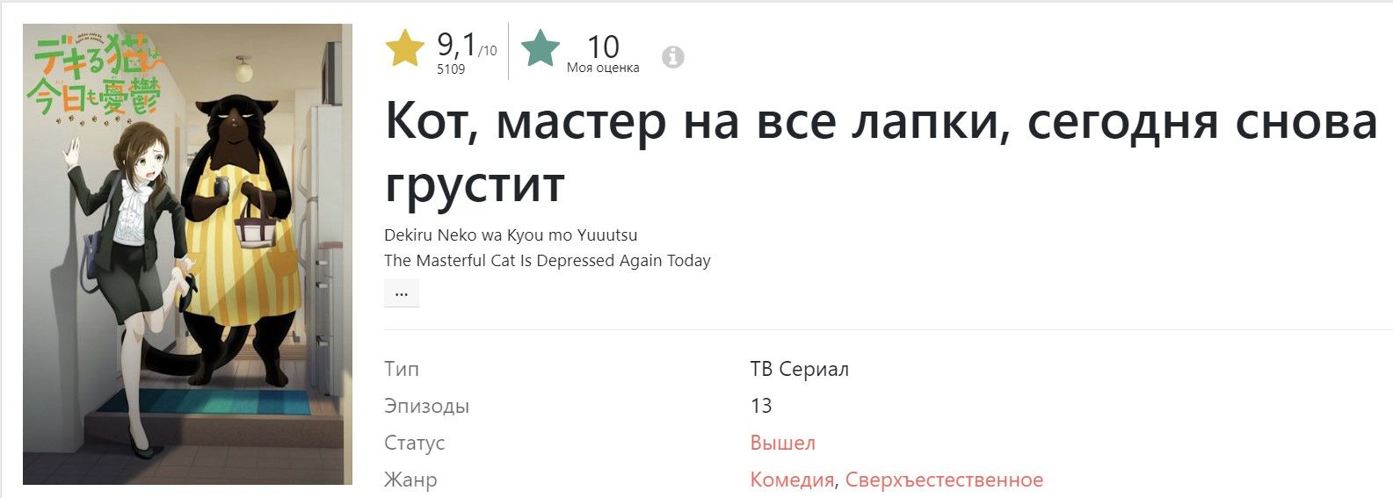Click the 9,1 average rating score
1393x498 pixels.
457,43
